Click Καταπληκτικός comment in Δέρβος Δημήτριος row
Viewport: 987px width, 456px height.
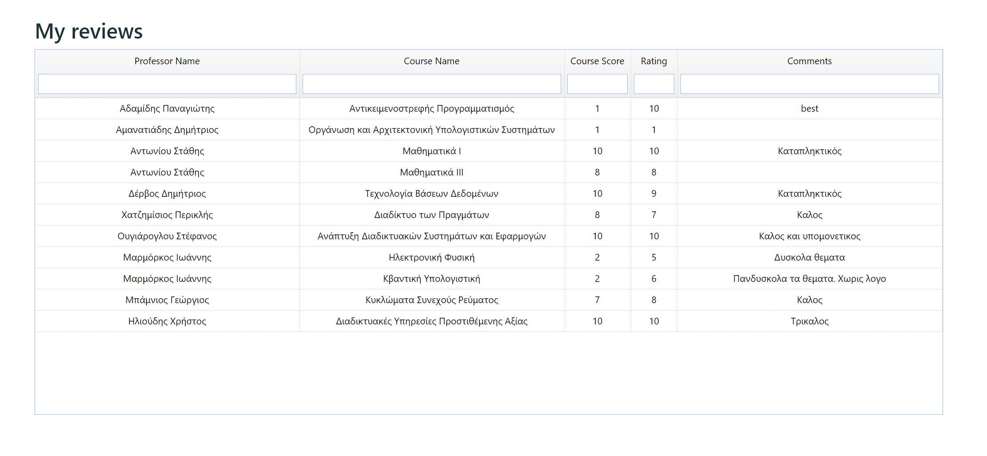click(x=810, y=194)
